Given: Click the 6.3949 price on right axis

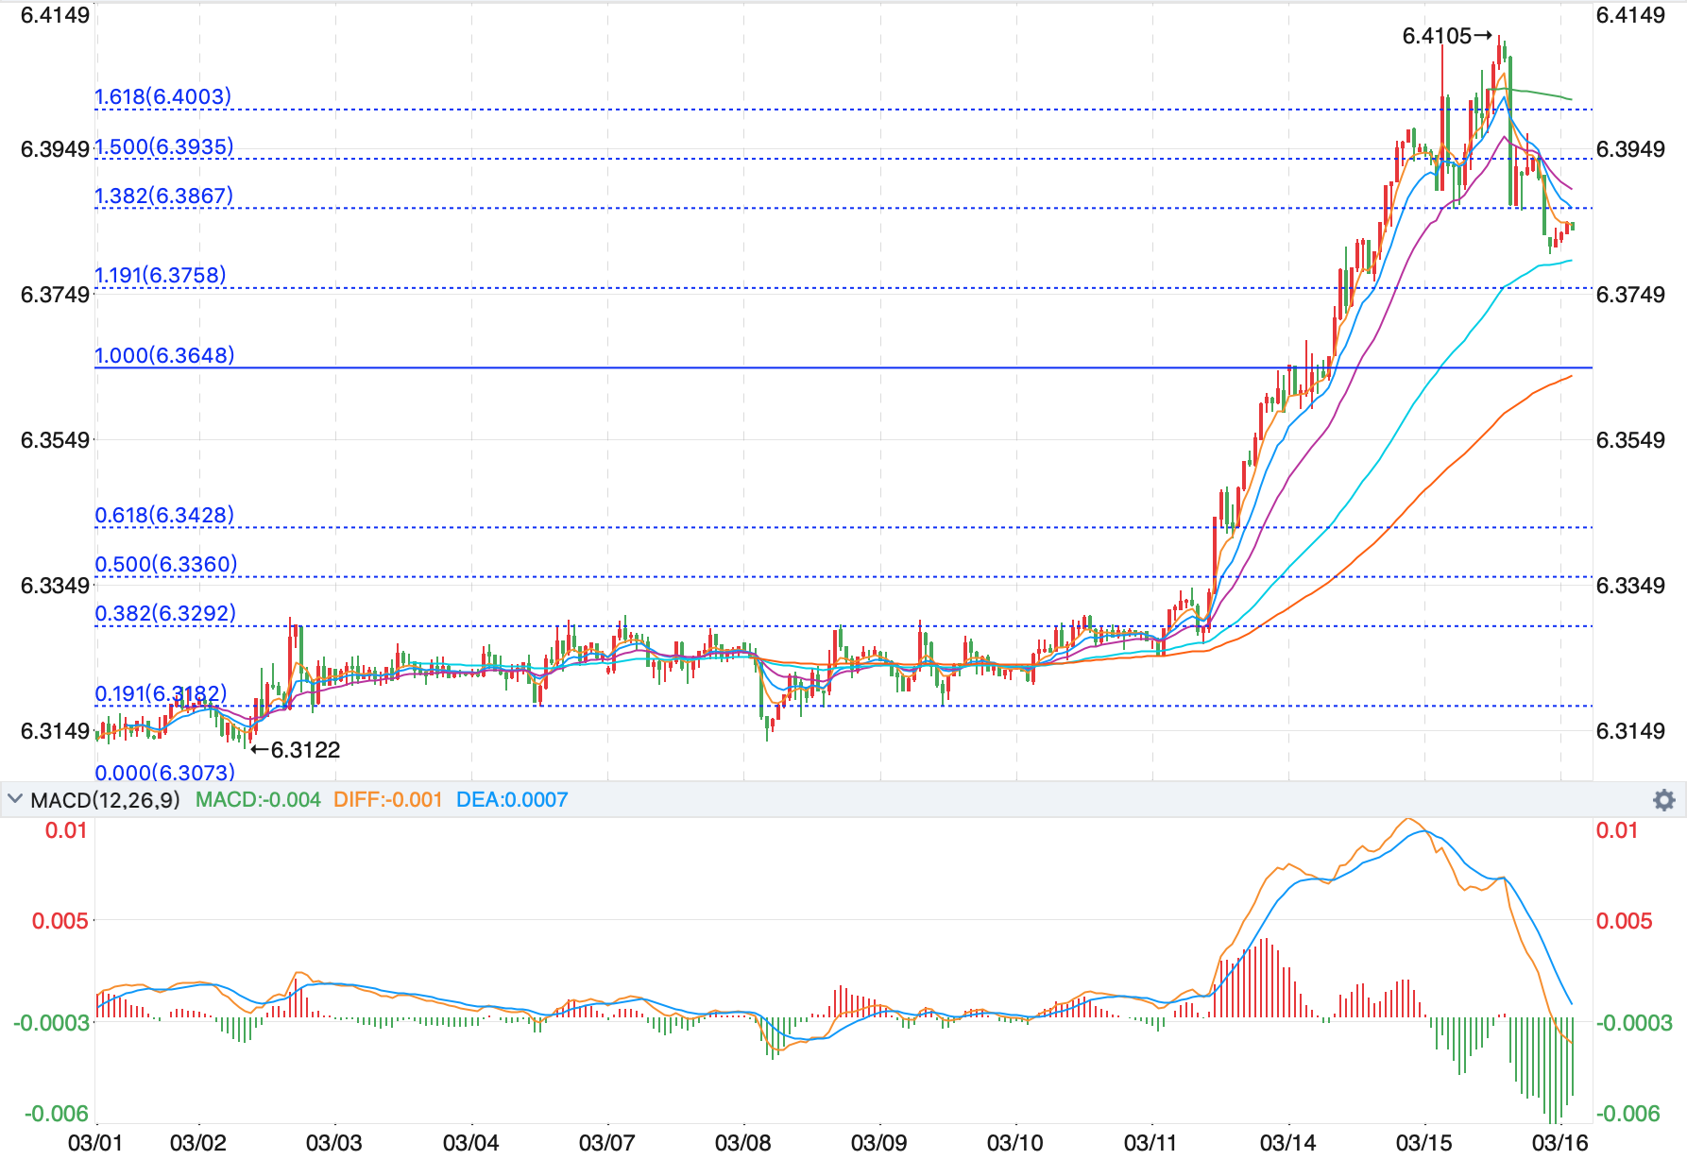Looking at the screenshot, I should [1631, 149].
